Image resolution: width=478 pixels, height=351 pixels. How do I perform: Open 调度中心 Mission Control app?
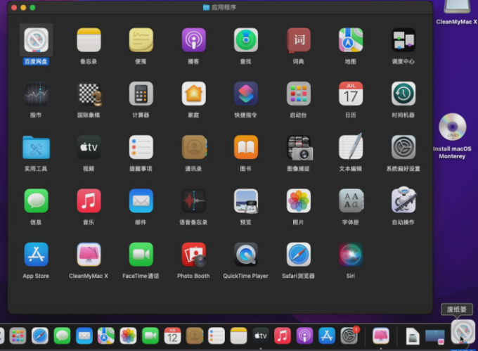point(403,40)
